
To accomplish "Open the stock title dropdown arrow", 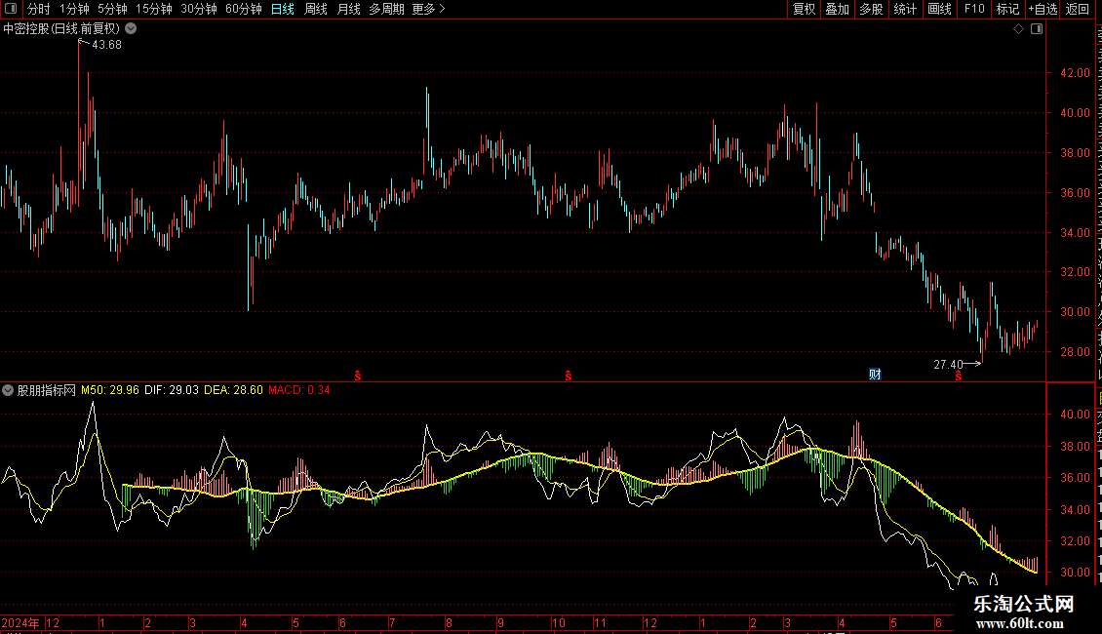I will point(131,29).
